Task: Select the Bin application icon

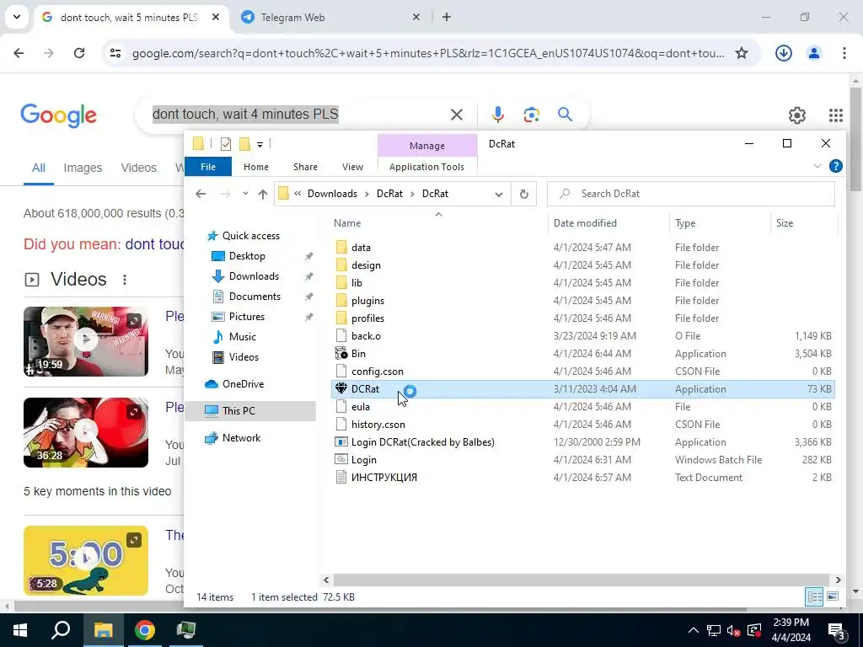Action: point(341,353)
